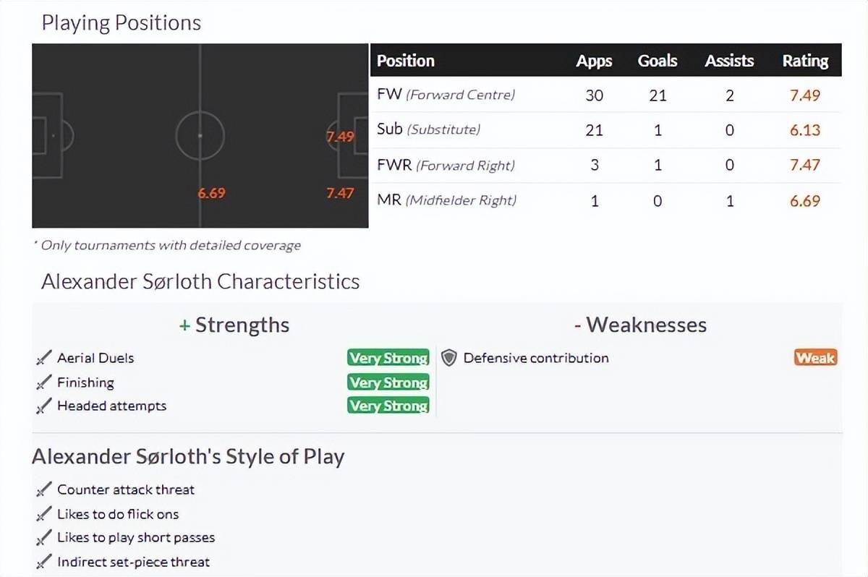Click the sword icon beside Headed attempts
The width and height of the screenshot is (868, 577).
(x=44, y=406)
